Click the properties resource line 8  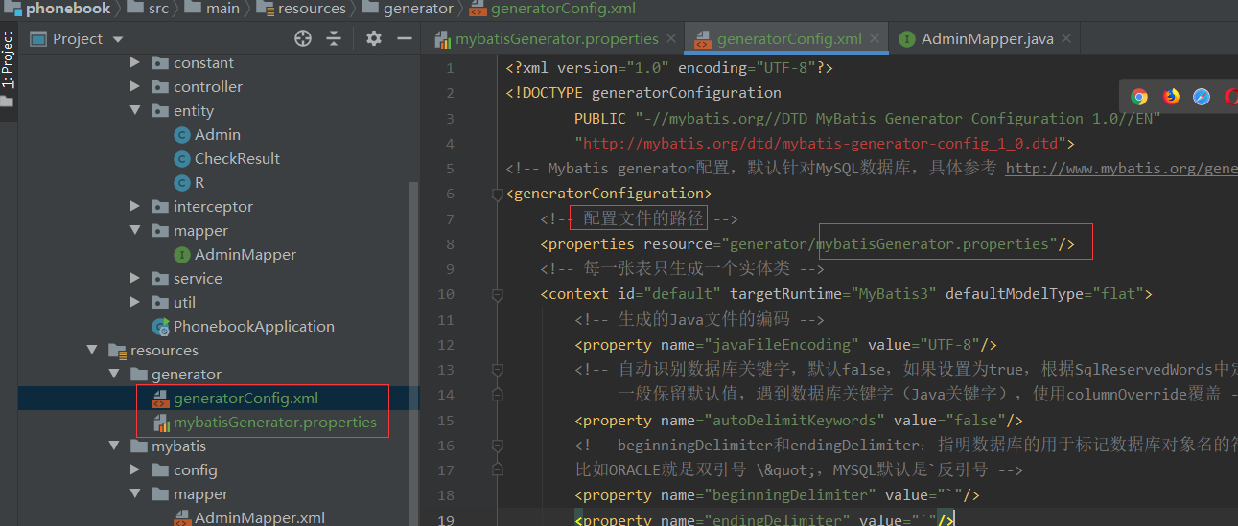tap(807, 244)
